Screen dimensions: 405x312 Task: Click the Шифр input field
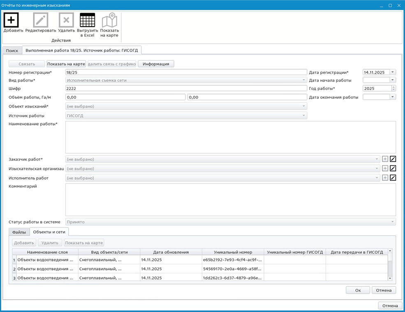tap(186, 88)
